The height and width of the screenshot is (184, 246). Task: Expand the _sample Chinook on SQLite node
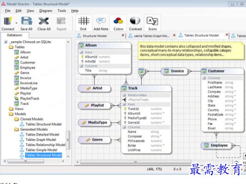pos(6,42)
